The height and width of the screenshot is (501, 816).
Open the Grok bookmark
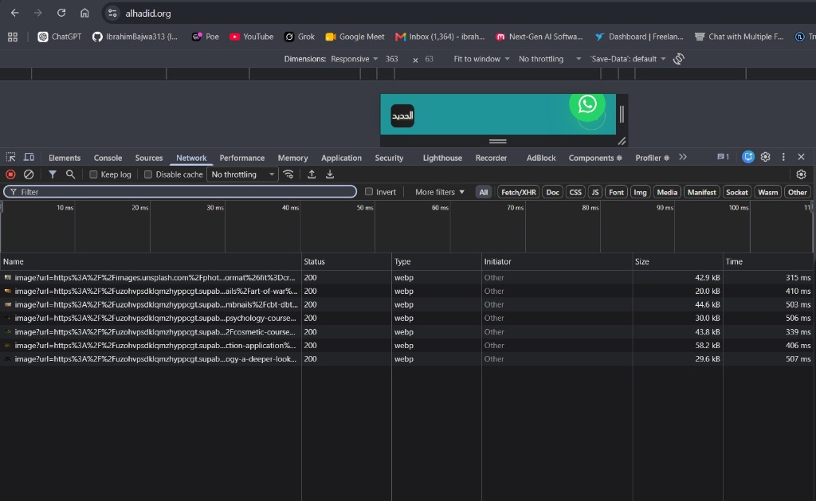[300, 37]
